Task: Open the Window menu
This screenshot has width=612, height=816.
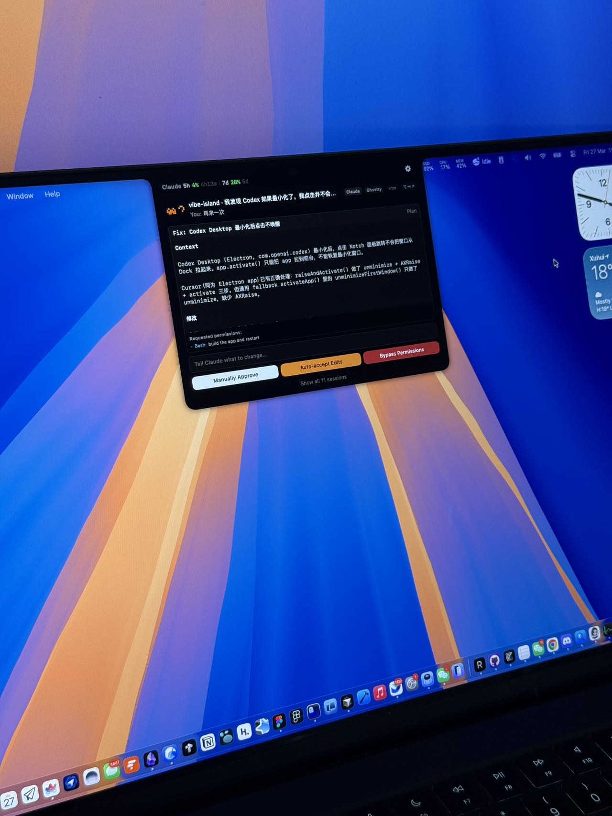Action: tap(20, 196)
